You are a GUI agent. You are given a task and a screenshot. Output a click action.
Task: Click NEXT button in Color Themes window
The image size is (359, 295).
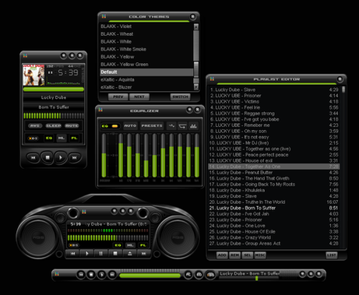[139, 97]
